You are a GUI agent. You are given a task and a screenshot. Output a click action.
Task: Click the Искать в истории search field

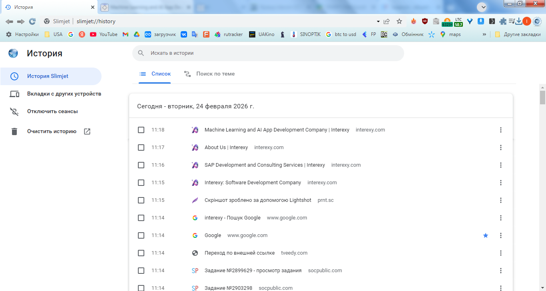pyautogui.click(x=268, y=53)
